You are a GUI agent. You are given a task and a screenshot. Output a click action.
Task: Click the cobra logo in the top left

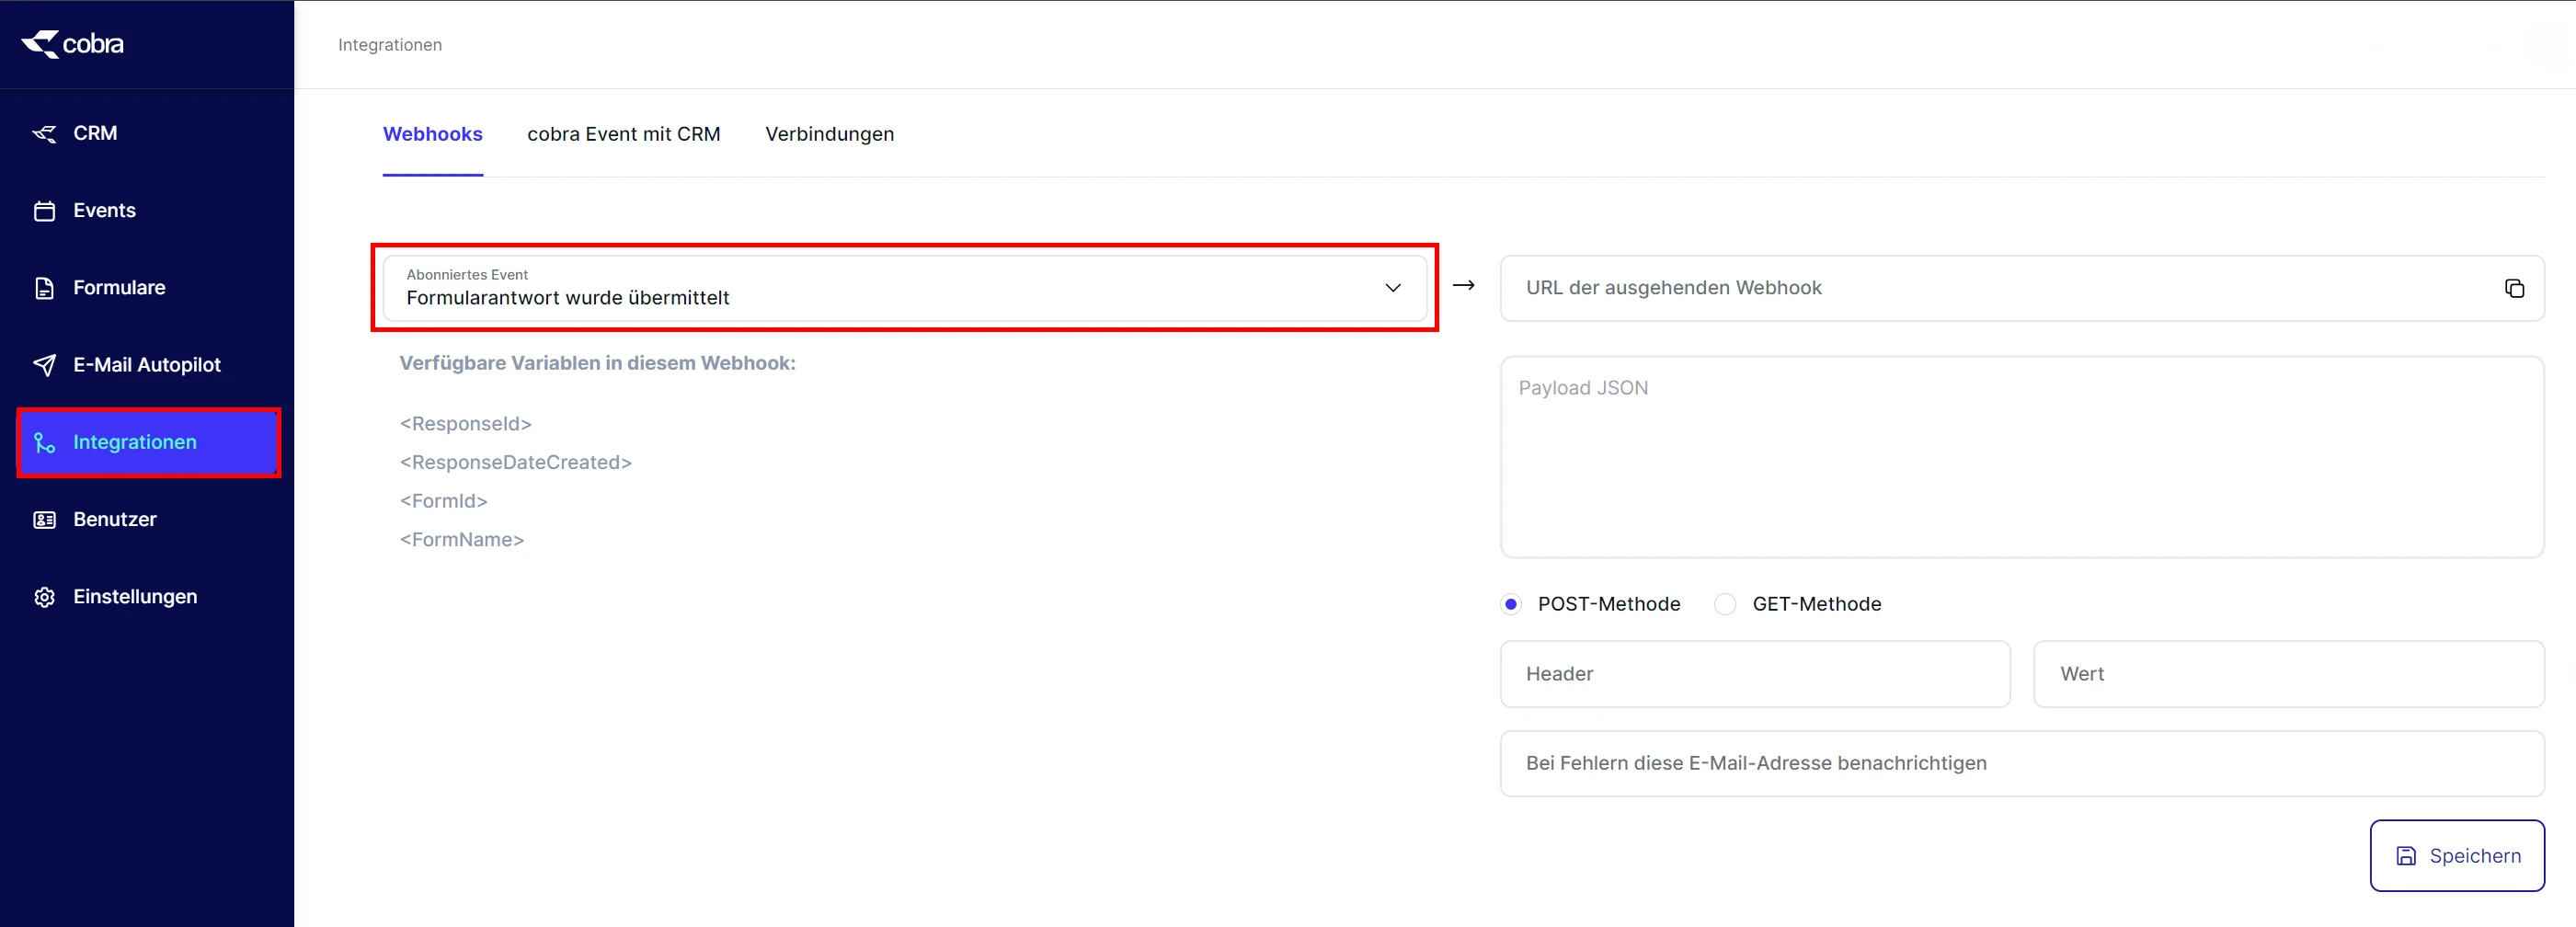tap(71, 43)
